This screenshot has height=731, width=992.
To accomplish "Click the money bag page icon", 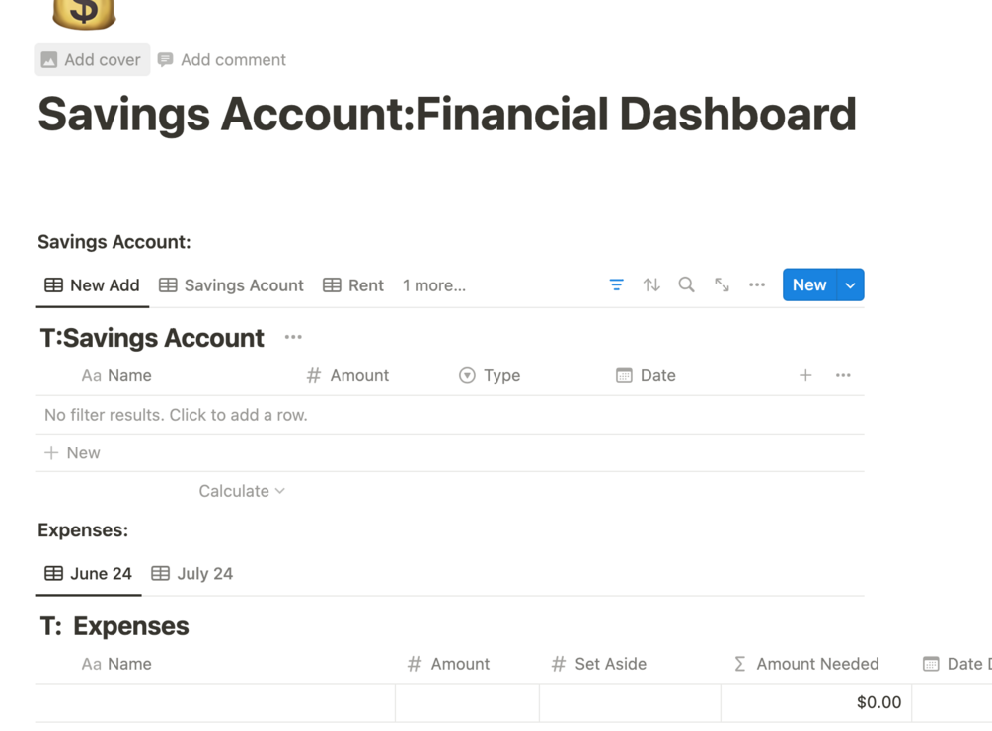I will point(84,12).
